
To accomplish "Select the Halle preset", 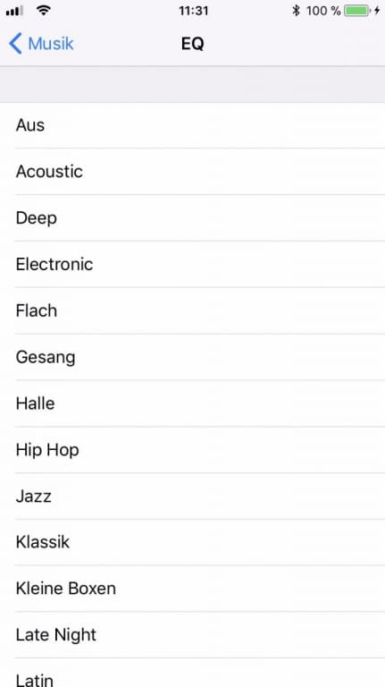I will [193, 403].
